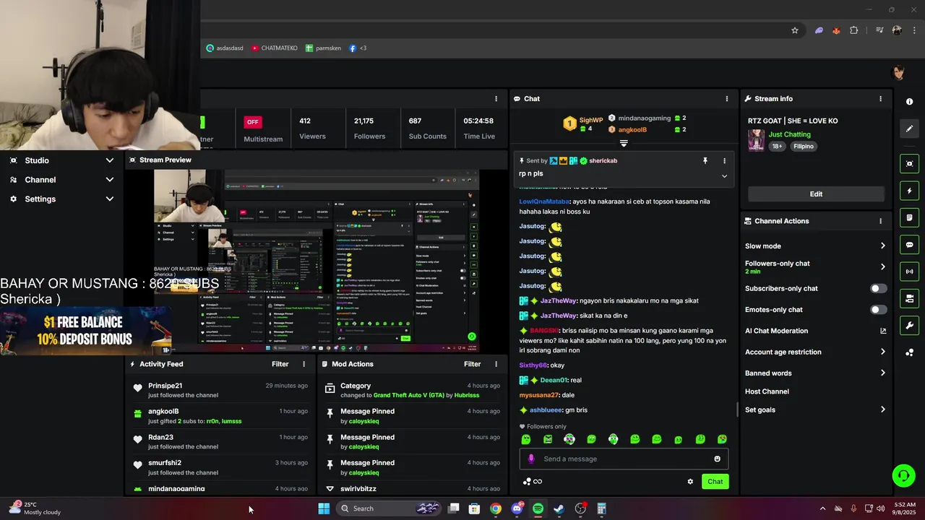Open browser extensions puzzle icon
Image resolution: width=925 pixels, height=520 pixels.
[854, 30]
